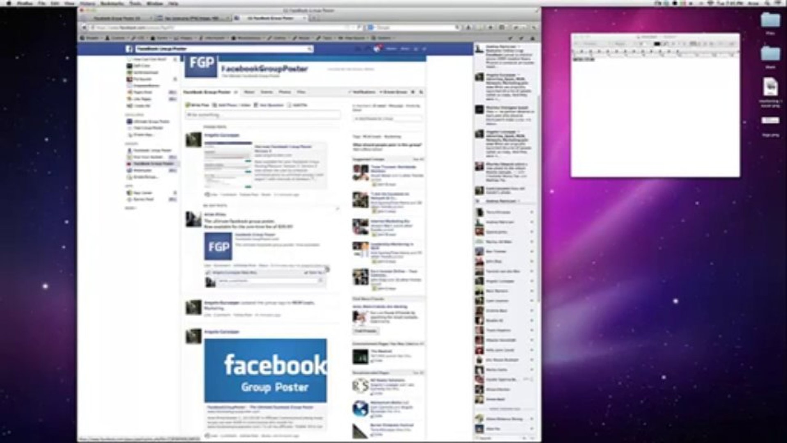787x443 pixels.
Task: Focus the Google search box in Firefox
Action: (414, 27)
